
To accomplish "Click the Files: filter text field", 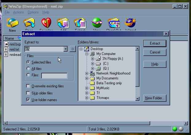I will (54, 76).
